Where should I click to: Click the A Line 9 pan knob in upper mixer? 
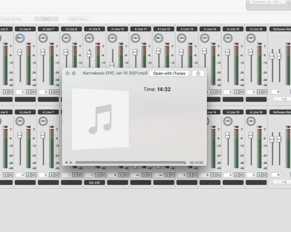(x=89, y=38)
